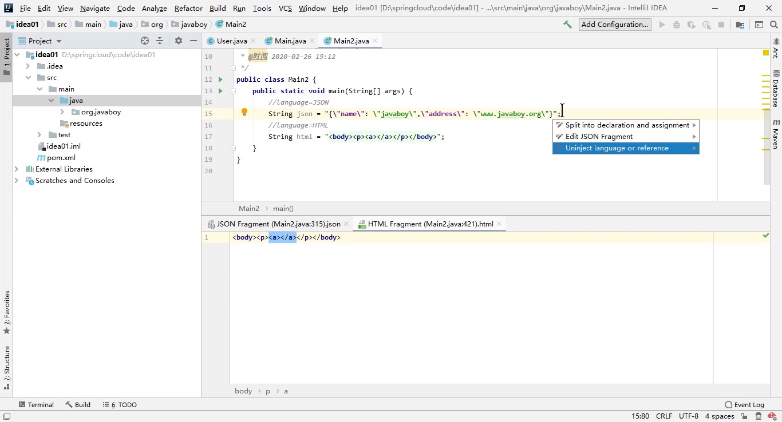Click the green inspection checkmark in HTML fragment

coord(765,236)
